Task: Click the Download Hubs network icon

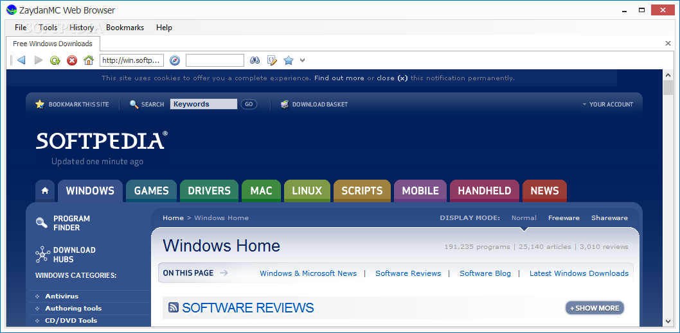Action: (42, 255)
